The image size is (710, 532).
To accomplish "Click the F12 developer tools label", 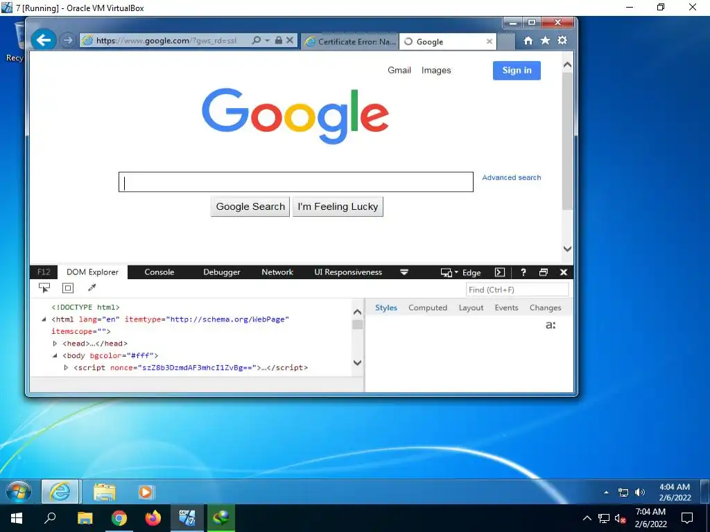I will pyautogui.click(x=44, y=272).
